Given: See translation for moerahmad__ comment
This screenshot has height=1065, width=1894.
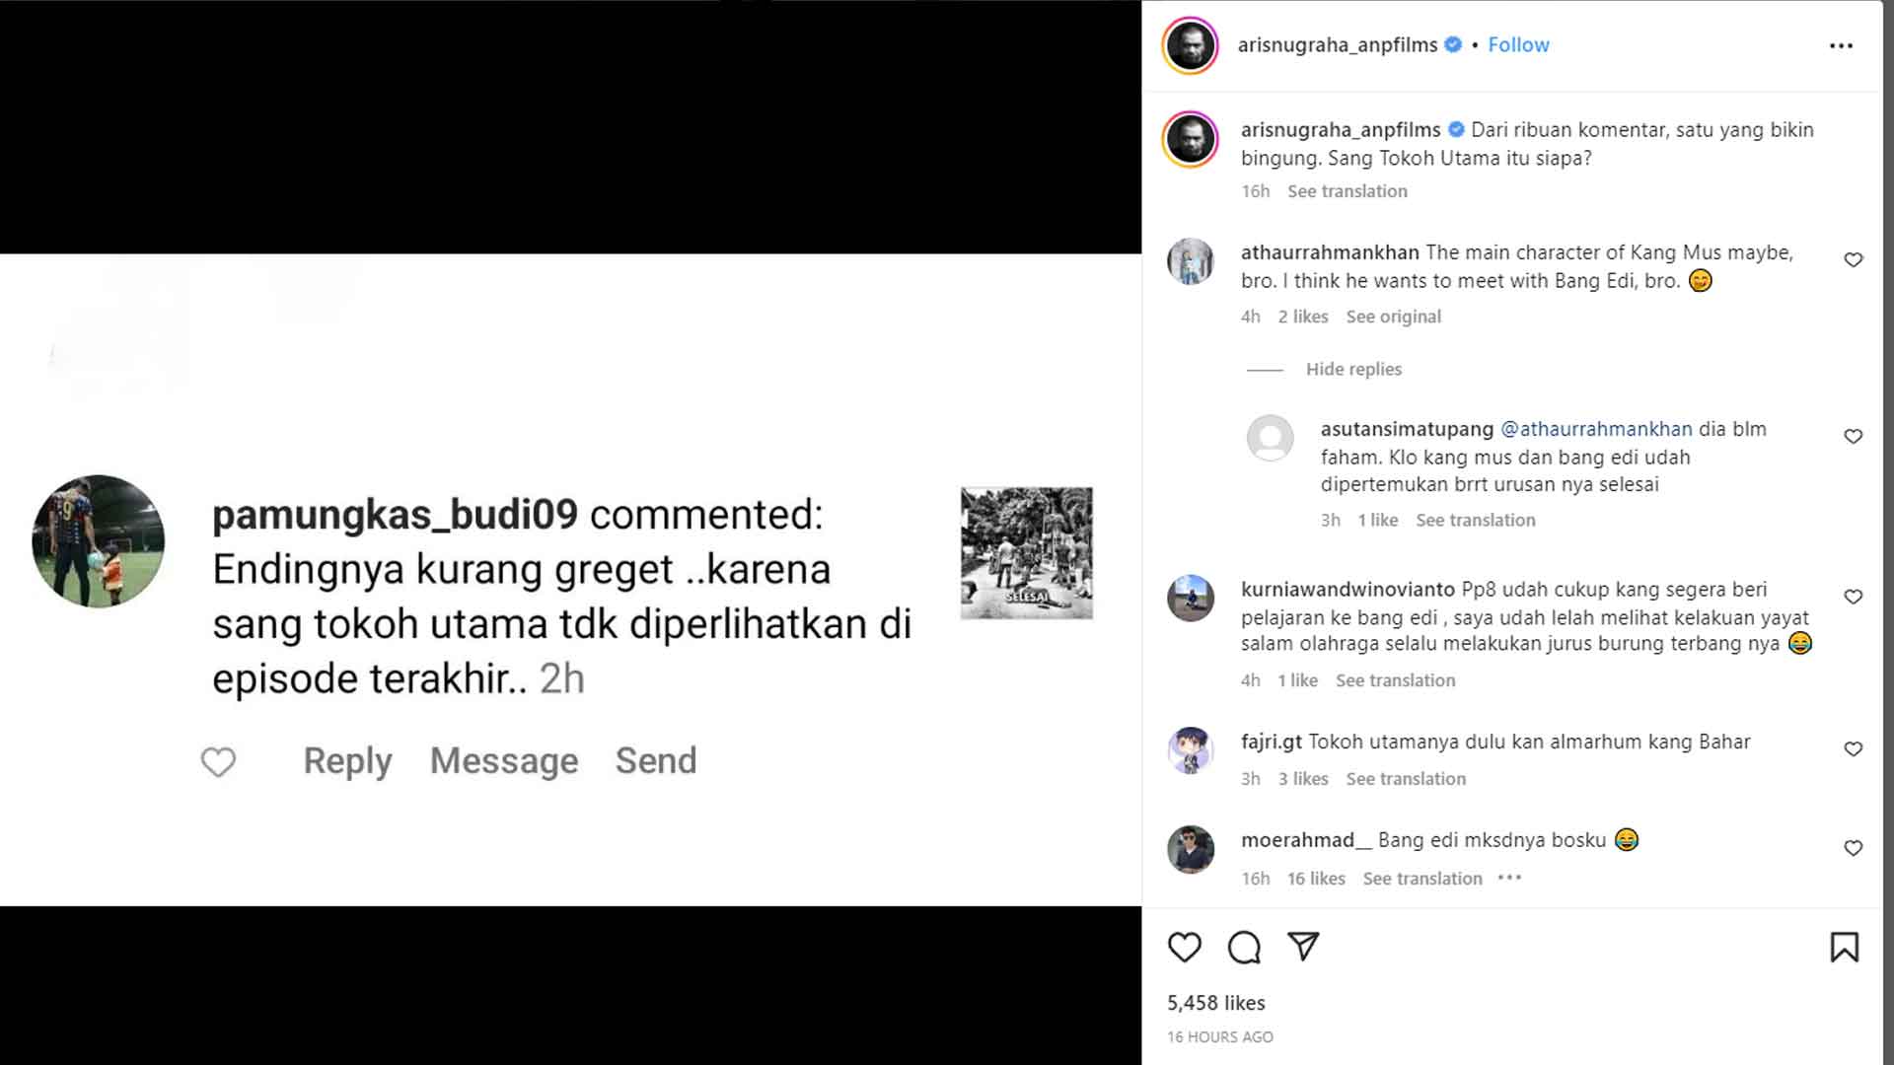Looking at the screenshot, I should [1421, 879].
